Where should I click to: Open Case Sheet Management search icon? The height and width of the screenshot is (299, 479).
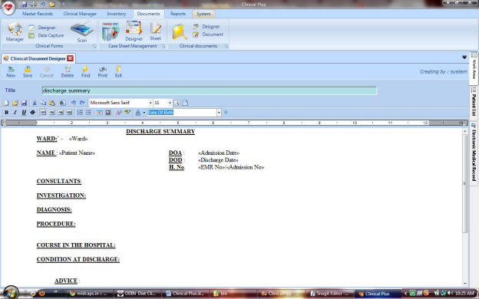tap(111, 31)
